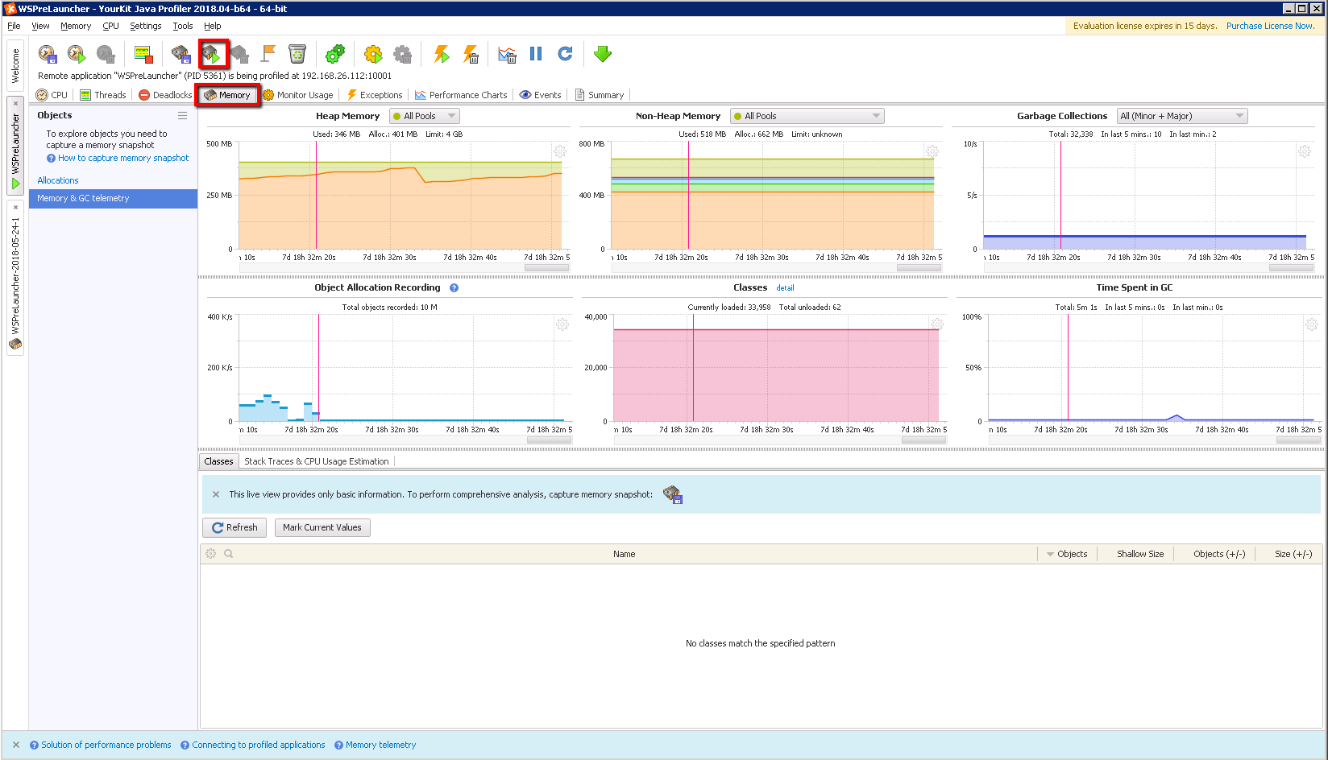Image resolution: width=1328 pixels, height=760 pixels.
Task: Click the Heap Memory chart horizontal scrollbar
Action: (x=546, y=268)
